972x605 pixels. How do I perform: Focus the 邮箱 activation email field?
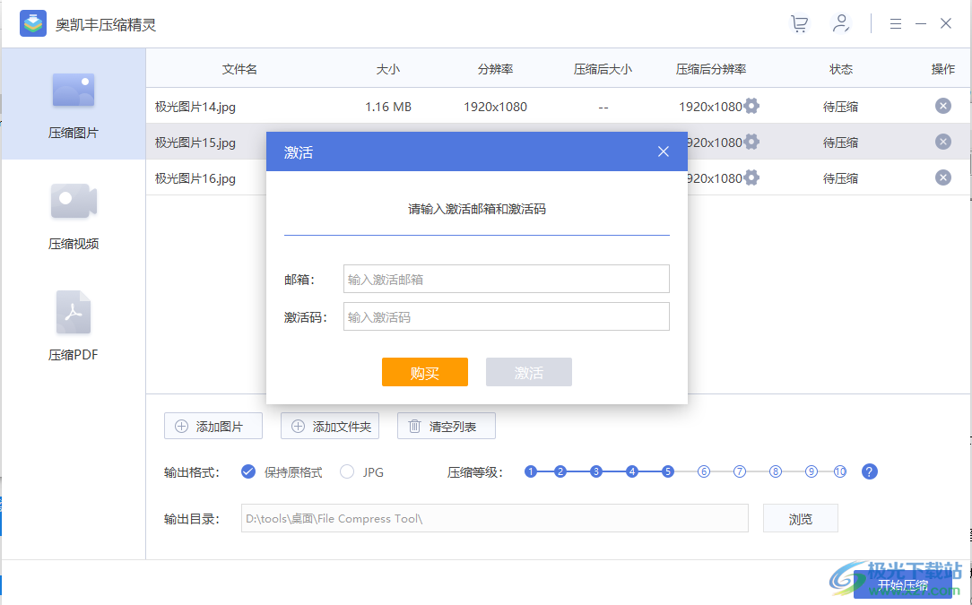pos(507,279)
